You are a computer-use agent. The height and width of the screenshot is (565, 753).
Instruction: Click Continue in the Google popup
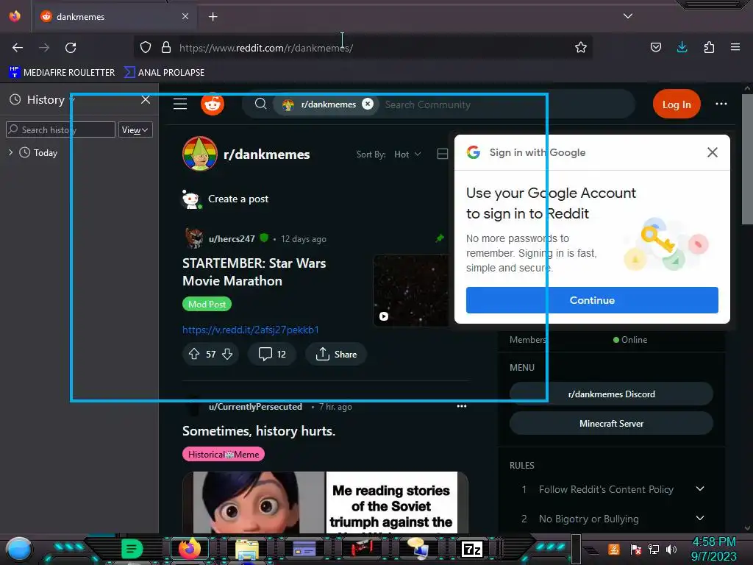[592, 300]
